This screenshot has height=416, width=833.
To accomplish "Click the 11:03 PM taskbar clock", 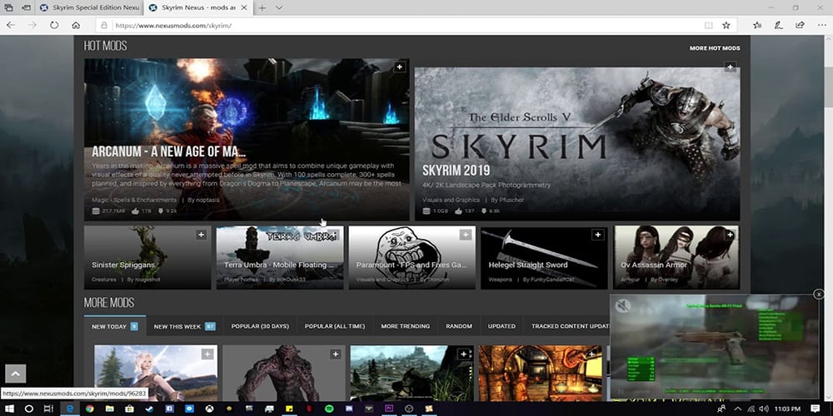I will tap(787, 409).
